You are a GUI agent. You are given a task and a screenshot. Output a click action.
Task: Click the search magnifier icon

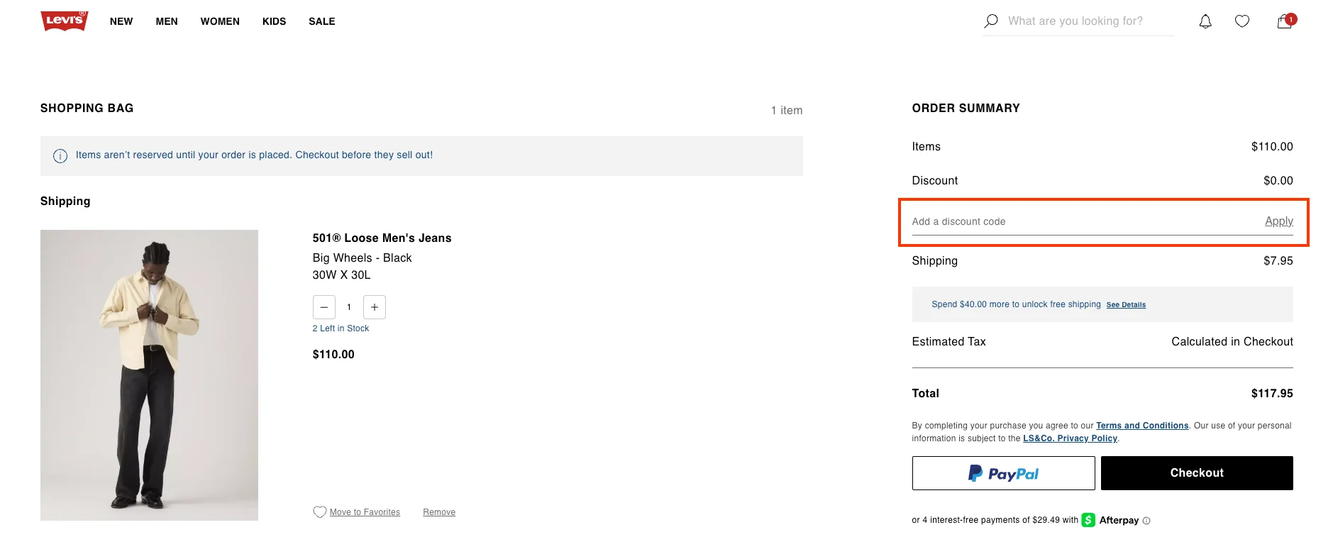click(x=991, y=21)
